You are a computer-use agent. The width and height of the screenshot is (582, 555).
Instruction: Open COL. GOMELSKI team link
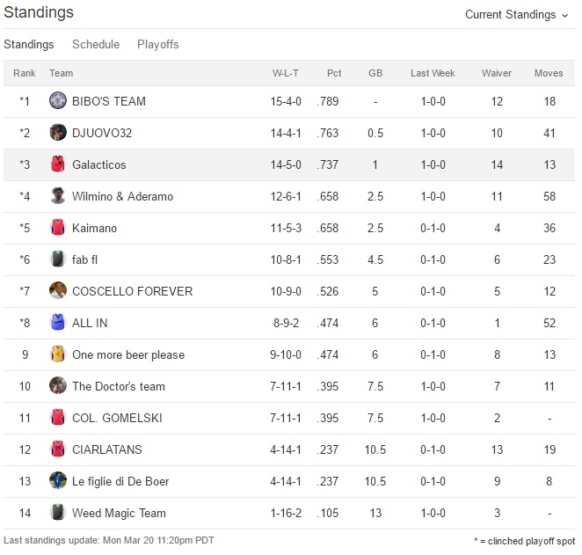[117, 418]
